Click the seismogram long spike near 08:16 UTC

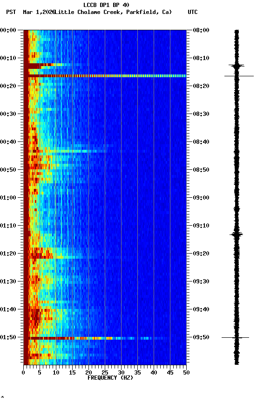coord(239,76)
